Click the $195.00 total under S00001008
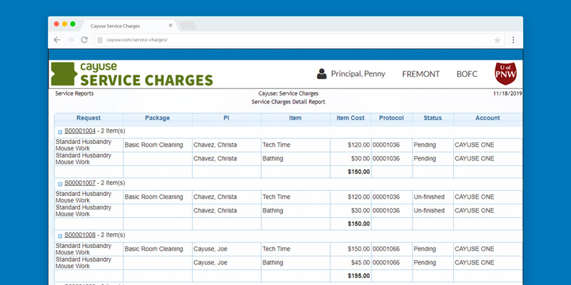Viewport: 571px width, 285px height. 359,276
